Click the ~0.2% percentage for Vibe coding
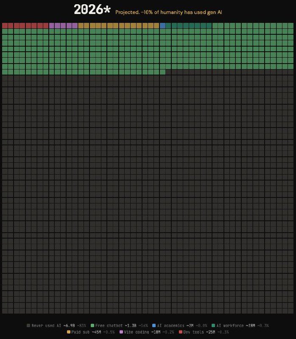The height and width of the screenshot is (339, 296). click(x=168, y=332)
